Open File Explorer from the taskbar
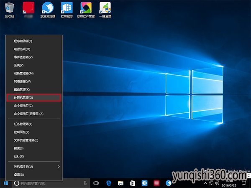This screenshot has width=251, height=188. pos(120,183)
